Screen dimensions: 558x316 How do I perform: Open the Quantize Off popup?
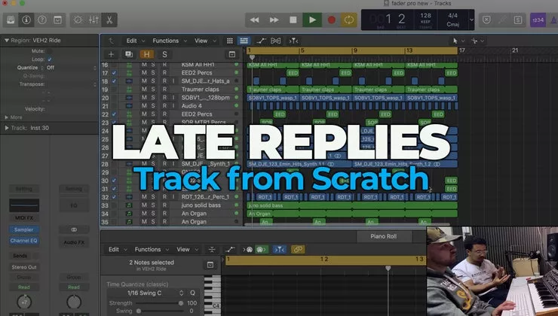[71, 68]
